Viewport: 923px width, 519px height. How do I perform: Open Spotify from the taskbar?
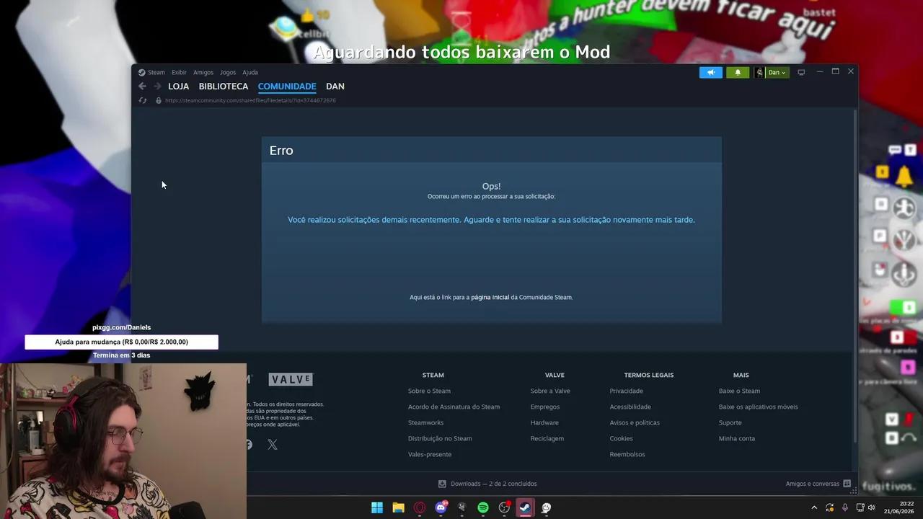coord(483,507)
